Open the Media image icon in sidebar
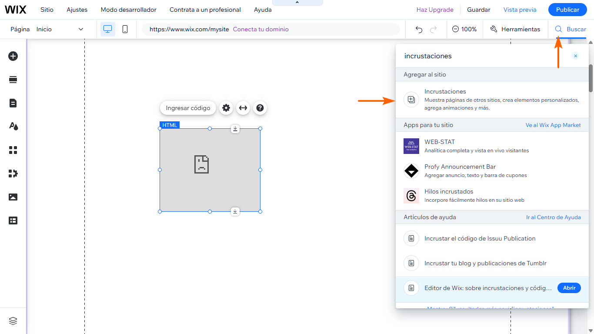This screenshot has height=334, width=594. pos(13,197)
